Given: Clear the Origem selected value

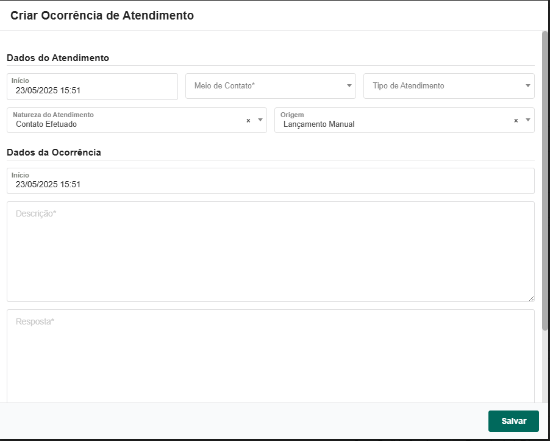Looking at the screenshot, I should pyautogui.click(x=516, y=121).
